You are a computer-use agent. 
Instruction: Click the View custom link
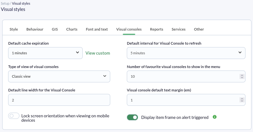pyautogui.click(x=98, y=53)
